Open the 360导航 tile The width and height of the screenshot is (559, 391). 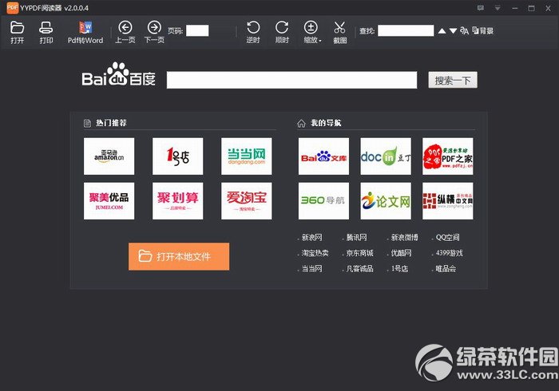coord(323,201)
